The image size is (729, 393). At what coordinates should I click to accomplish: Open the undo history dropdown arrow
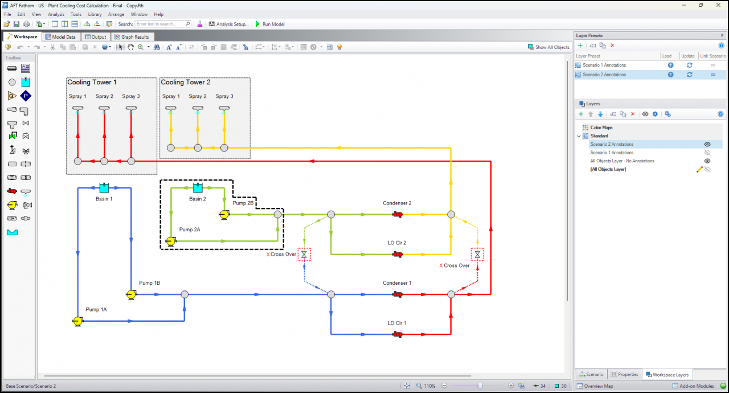coord(28,47)
